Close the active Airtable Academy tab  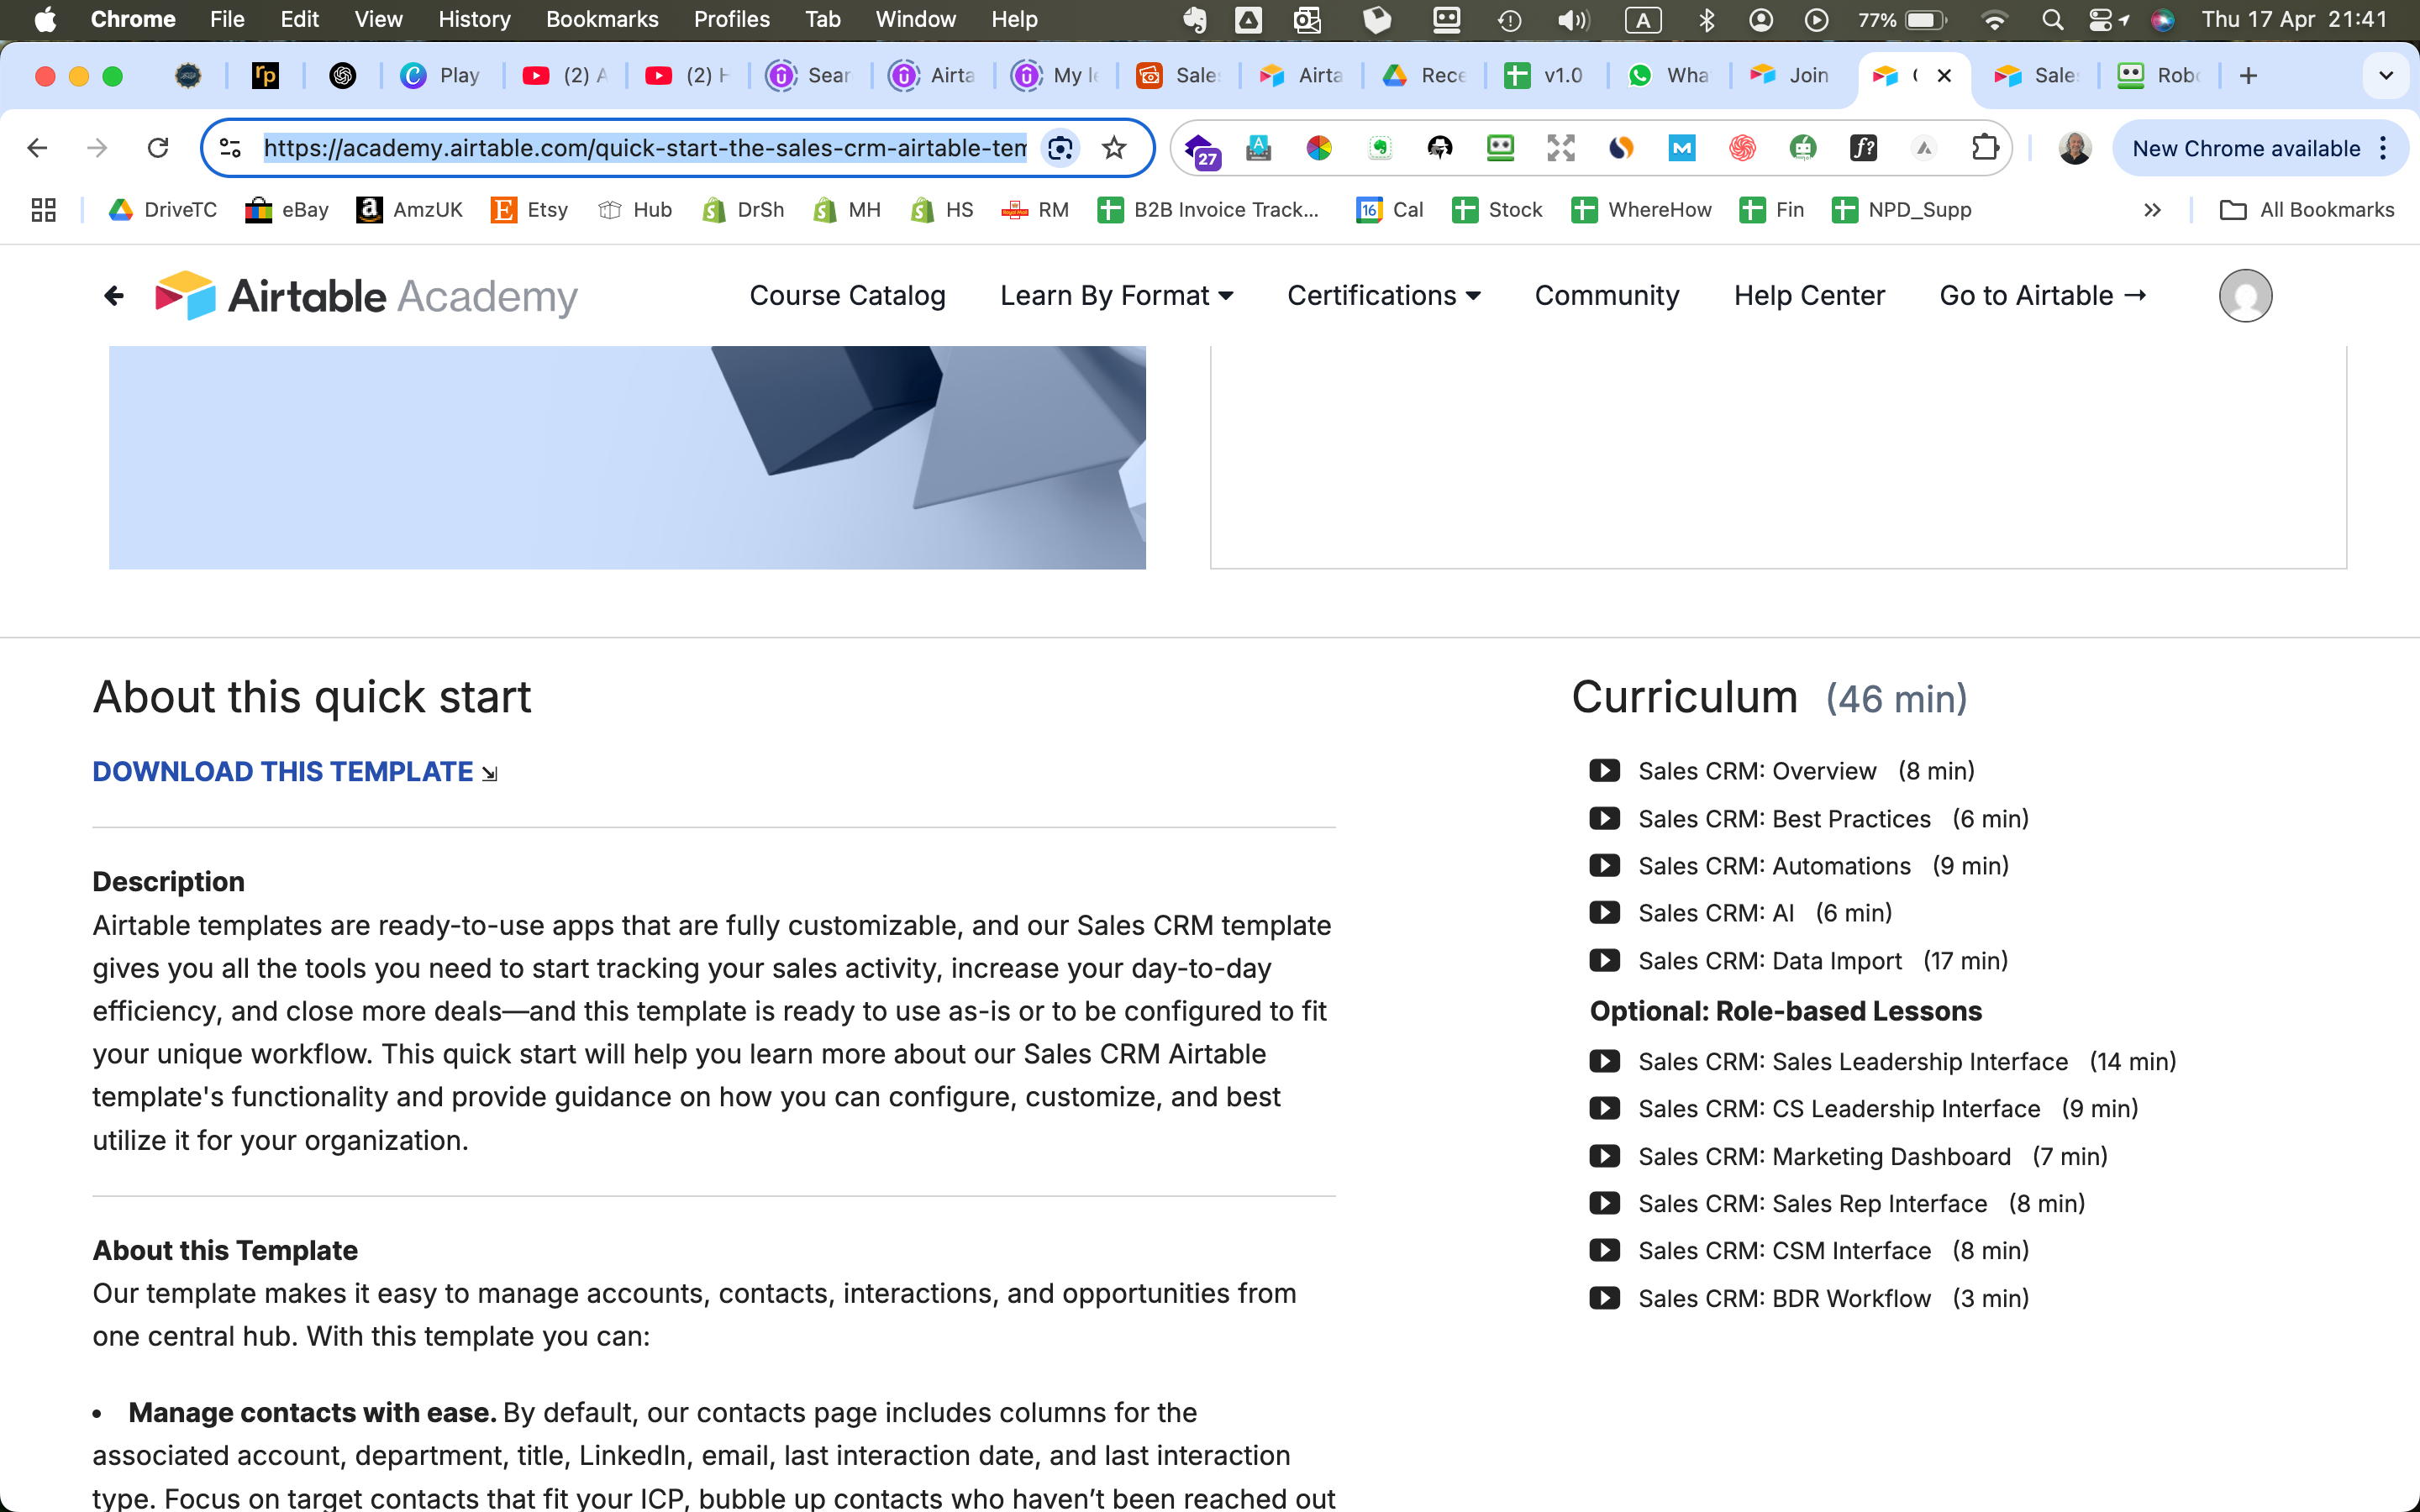(x=1944, y=76)
